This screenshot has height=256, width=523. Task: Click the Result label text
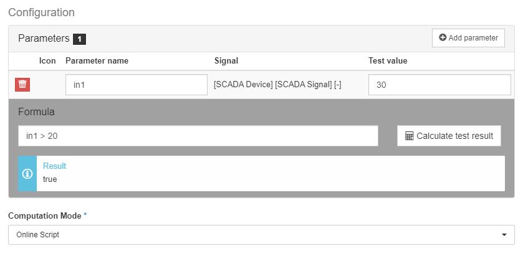click(54, 166)
